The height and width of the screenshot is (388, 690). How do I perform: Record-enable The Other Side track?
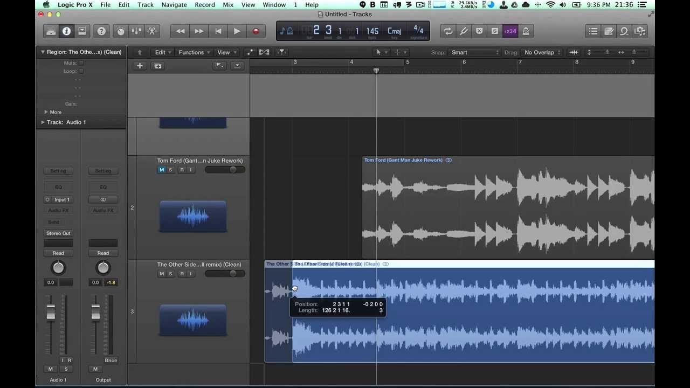pos(182,274)
